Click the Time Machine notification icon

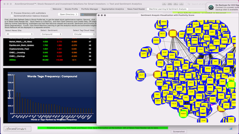click(x=211, y=7)
